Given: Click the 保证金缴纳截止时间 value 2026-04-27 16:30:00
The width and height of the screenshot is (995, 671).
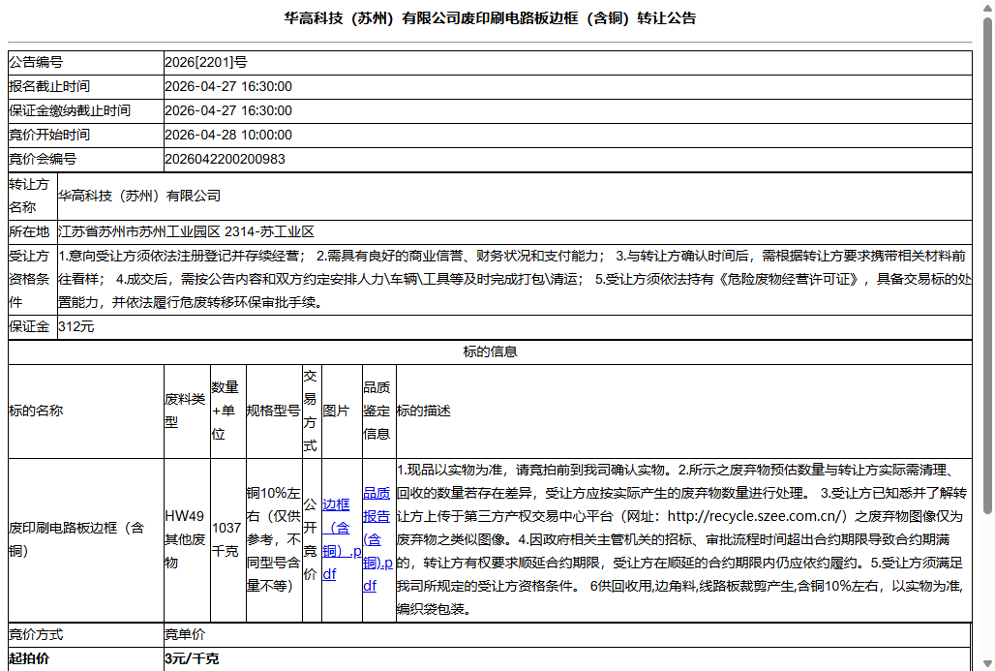Looking at the screenshot, I should point(228,110).
